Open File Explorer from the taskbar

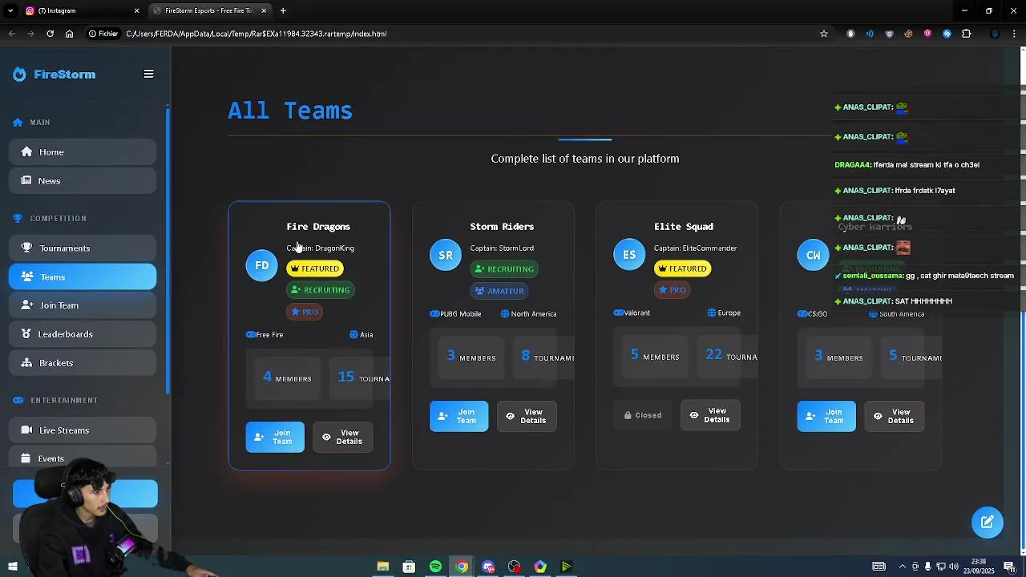(x=383, y=567)
